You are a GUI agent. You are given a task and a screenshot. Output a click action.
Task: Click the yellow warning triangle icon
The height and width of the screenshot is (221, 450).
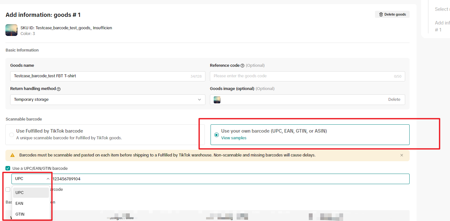point(12,155)
